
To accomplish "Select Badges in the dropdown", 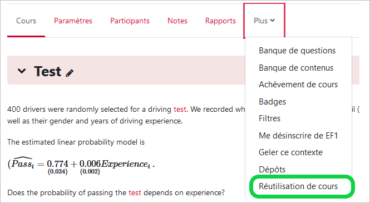I will click(x=272, y=102).
